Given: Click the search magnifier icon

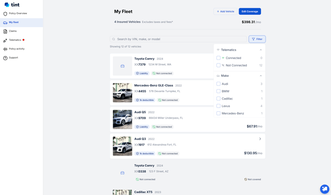Looking at the screenshot, I should 114,39.
